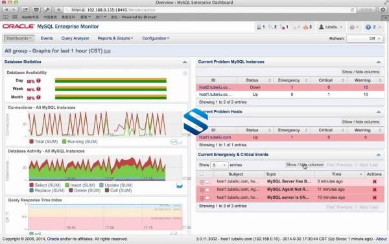
Task: Click the red Select (SUM) legend swatch
Action: (x=32, y=185)
